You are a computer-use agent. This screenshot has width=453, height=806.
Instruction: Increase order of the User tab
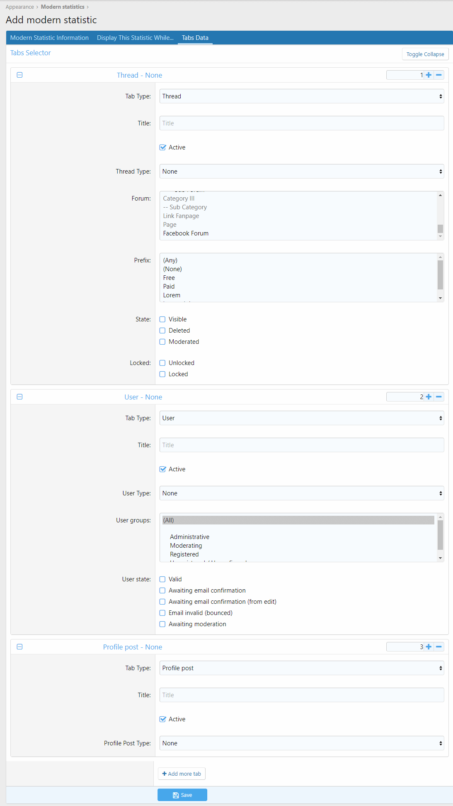pos(429,397)
